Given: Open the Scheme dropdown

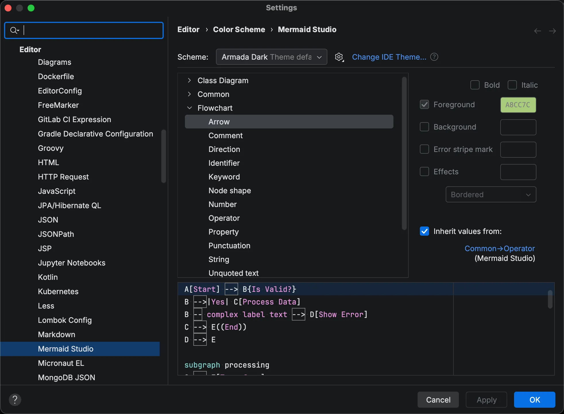Looking at the screenshot, I should click(271, 57).
